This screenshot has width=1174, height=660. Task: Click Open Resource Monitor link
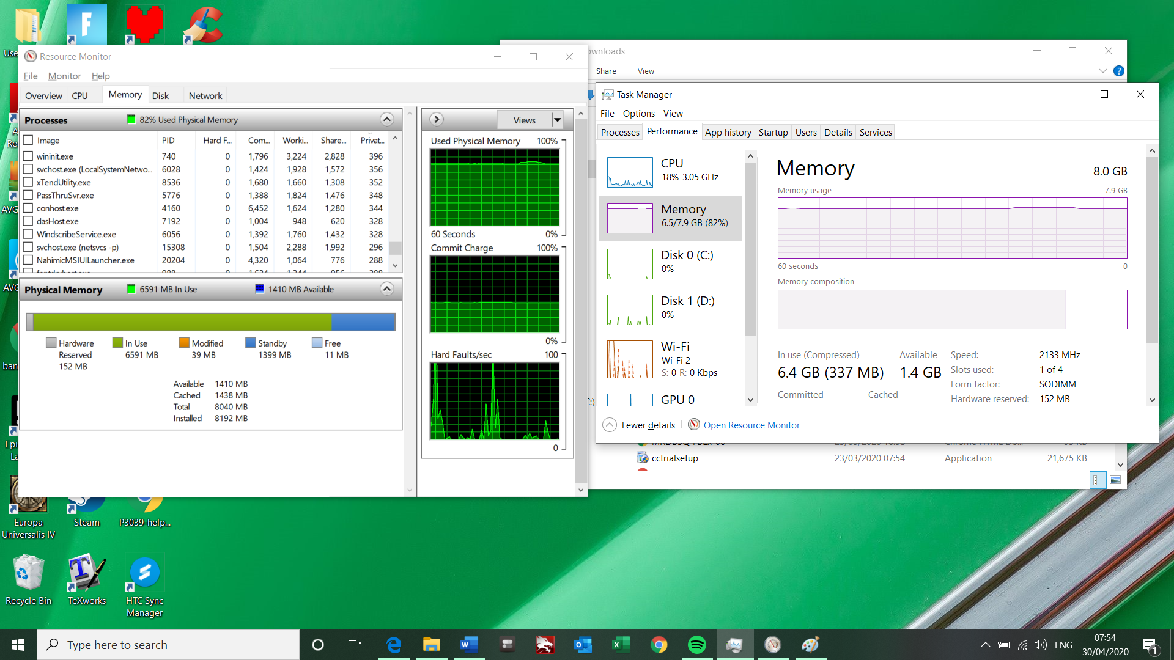[x=751, y=425]
